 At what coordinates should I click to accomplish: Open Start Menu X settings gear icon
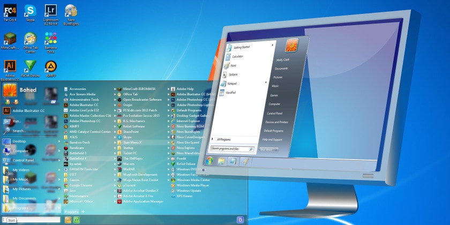pos(240,220)
